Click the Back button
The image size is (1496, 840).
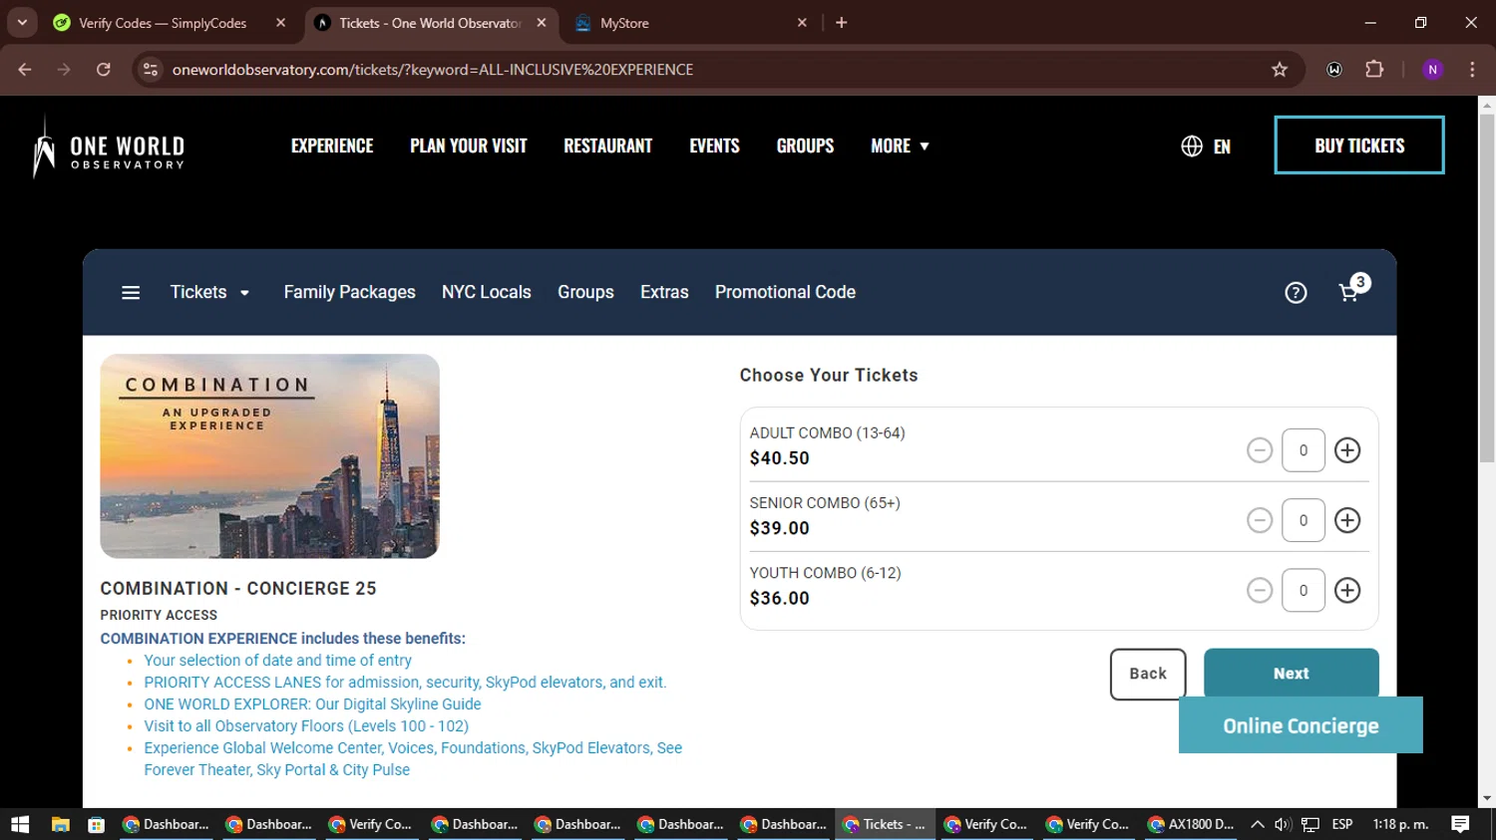[1148, 674]
